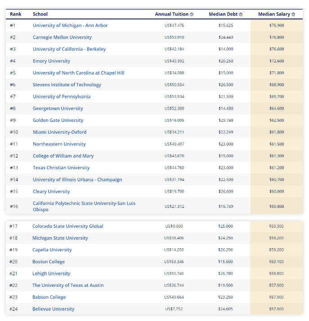Select the #24 rank cell
Image resolution: width=309 pixels, height=321 pixels.
pos(13,309)
